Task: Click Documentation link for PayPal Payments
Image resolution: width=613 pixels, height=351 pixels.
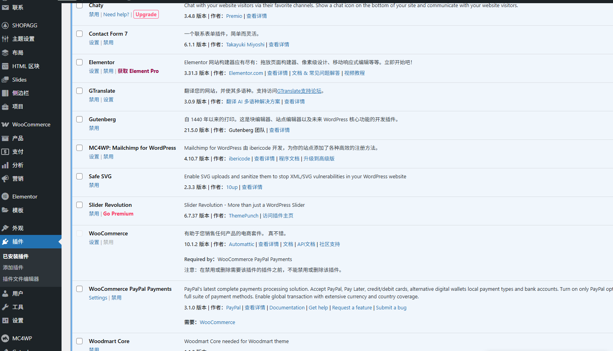Action: click(x=287, y=307)
